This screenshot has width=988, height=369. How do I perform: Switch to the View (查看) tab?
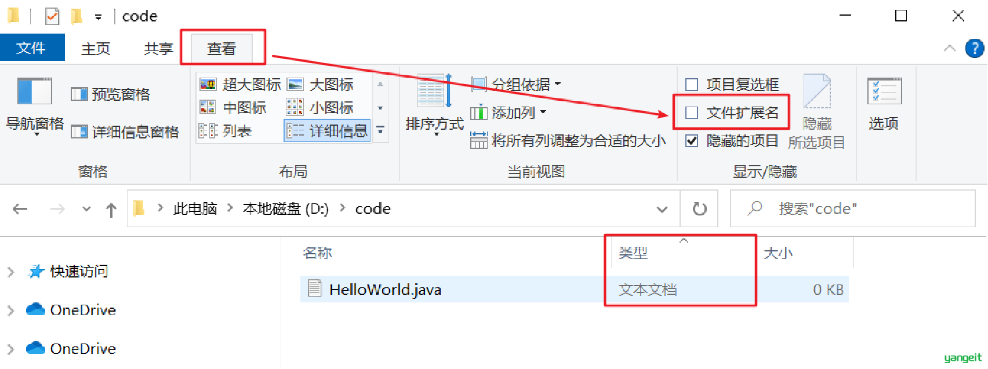(221, 49)
